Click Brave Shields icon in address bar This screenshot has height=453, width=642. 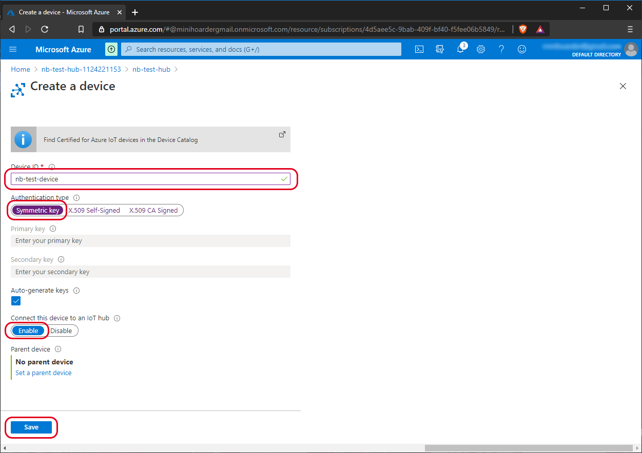pyautogui.click(x=523, y=29)
